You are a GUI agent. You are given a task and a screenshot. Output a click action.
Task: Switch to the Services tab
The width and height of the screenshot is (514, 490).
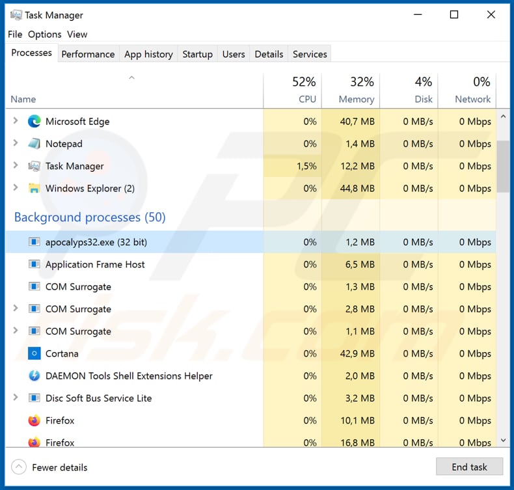(x=310, y=54)
